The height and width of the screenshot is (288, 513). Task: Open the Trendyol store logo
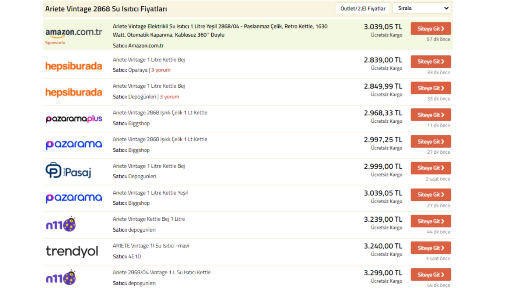pos(72,251)
